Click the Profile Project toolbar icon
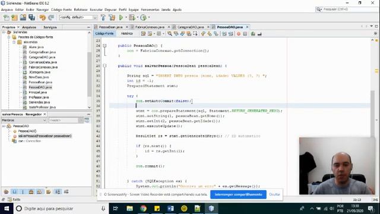The width and height of the screenshot is (380, 214). coord(143,17)
